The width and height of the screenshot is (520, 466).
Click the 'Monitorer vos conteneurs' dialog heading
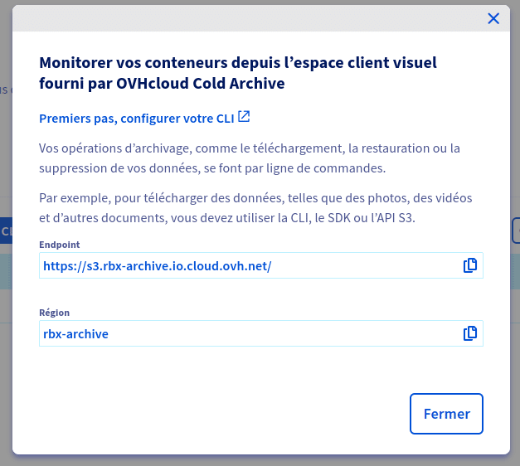click(238, 73)
